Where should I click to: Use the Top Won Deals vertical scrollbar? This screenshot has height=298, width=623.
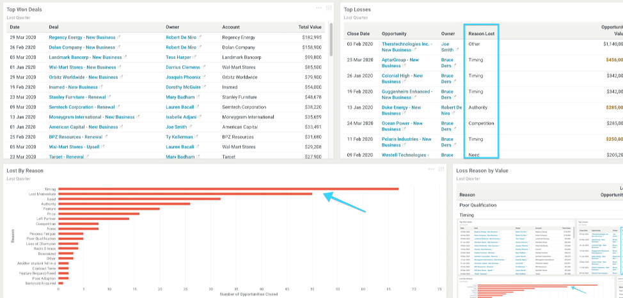[331, 40]
